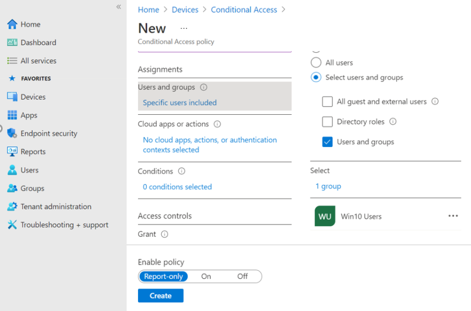This screenshot has height=311, width=471.
Task: Click the Reports monitor icon
Action: click(12, 151)
